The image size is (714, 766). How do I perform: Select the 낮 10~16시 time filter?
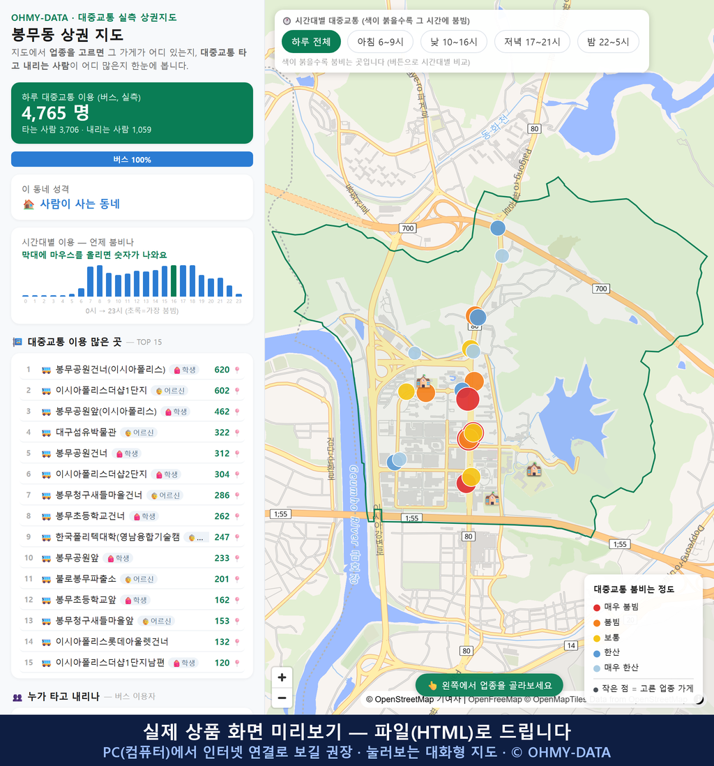click(x=454, y=42)
